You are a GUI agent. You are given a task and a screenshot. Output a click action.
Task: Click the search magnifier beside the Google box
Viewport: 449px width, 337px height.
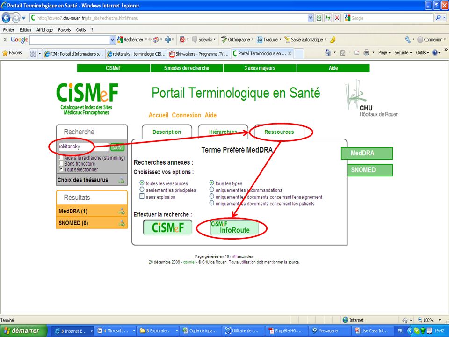438,18
